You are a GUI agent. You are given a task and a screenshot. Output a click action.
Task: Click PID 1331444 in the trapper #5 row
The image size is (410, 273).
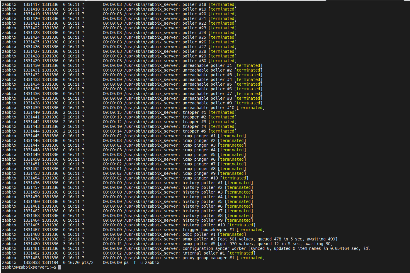tap(31, 131)
